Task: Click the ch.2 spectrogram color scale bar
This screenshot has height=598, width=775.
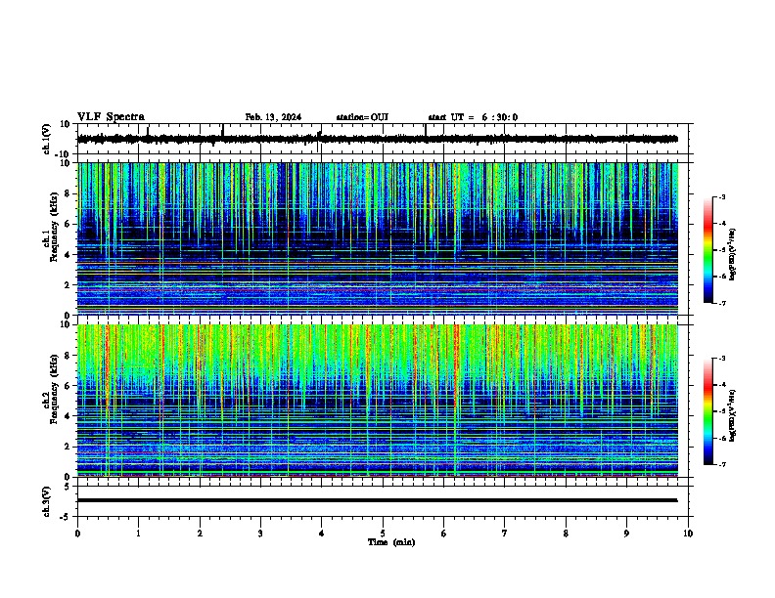Action: coord(707,411)
